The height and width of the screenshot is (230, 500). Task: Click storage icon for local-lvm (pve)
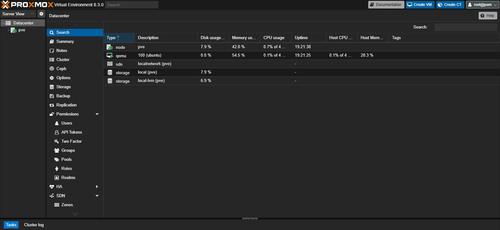(x=110, y=81)
